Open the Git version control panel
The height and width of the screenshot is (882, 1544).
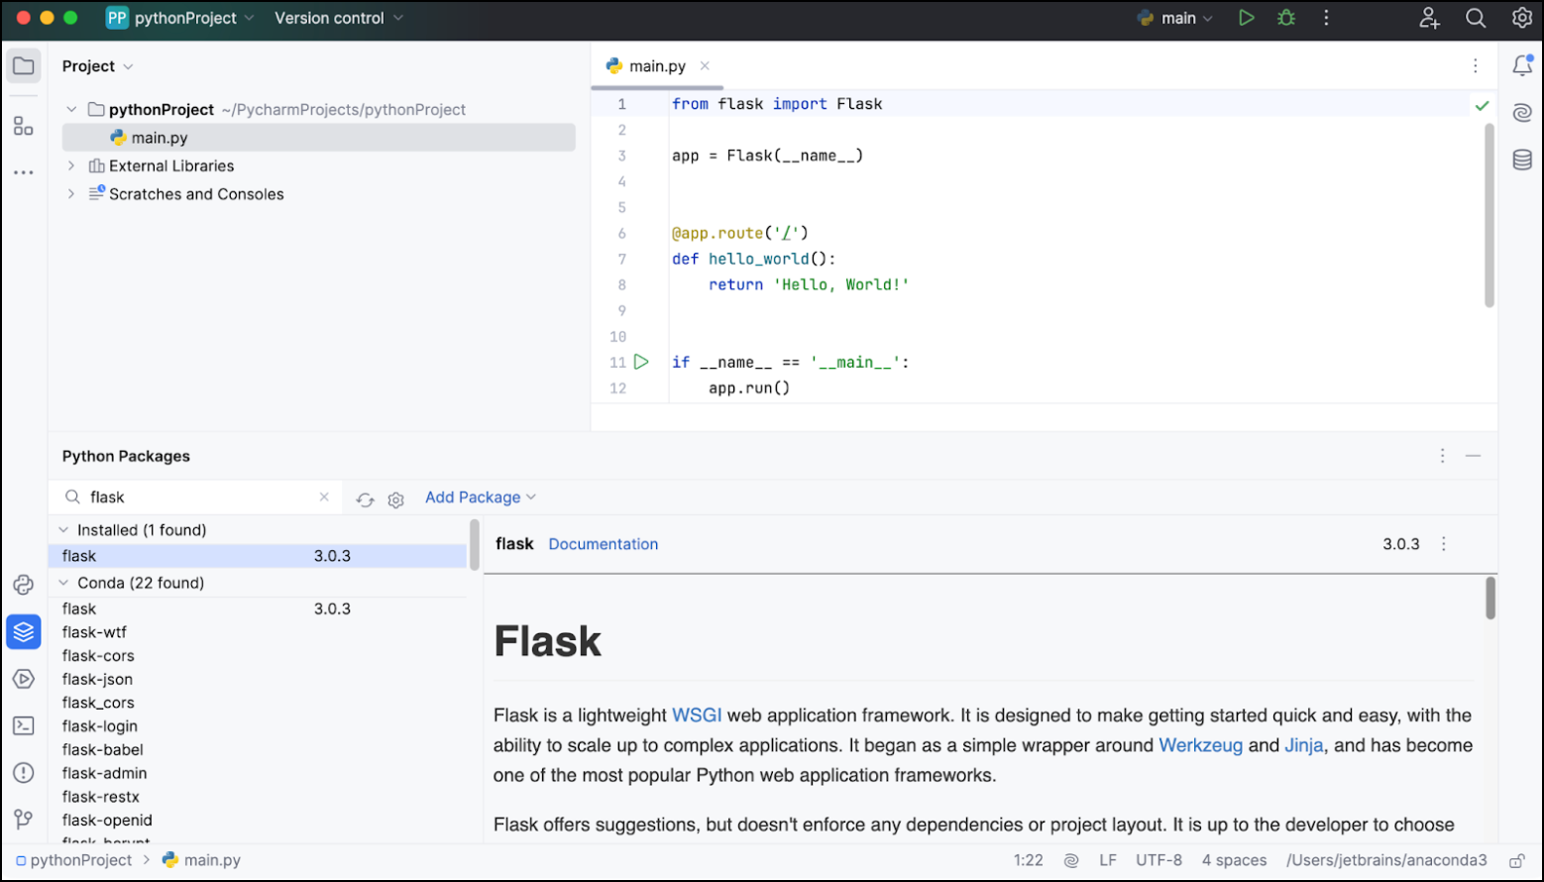[x=23, y=819]
